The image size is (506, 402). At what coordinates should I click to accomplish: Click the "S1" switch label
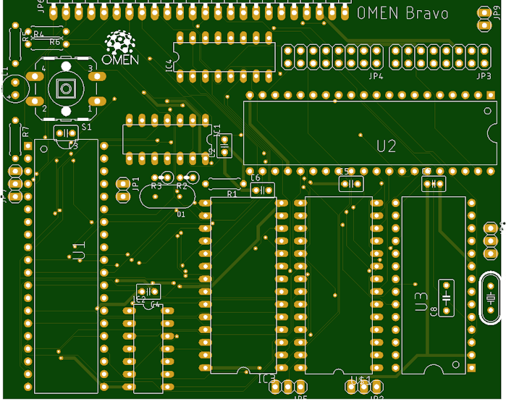86,127
